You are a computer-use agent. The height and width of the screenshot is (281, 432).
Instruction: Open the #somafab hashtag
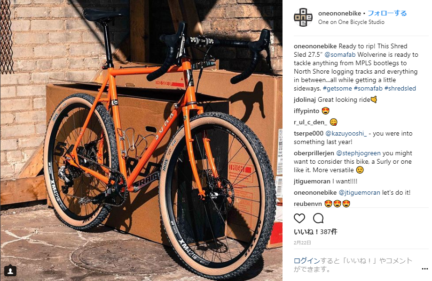[x=368, y=89]
